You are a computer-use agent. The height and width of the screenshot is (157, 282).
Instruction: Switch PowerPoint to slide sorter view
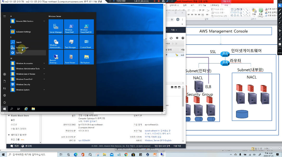pos(255,149)
